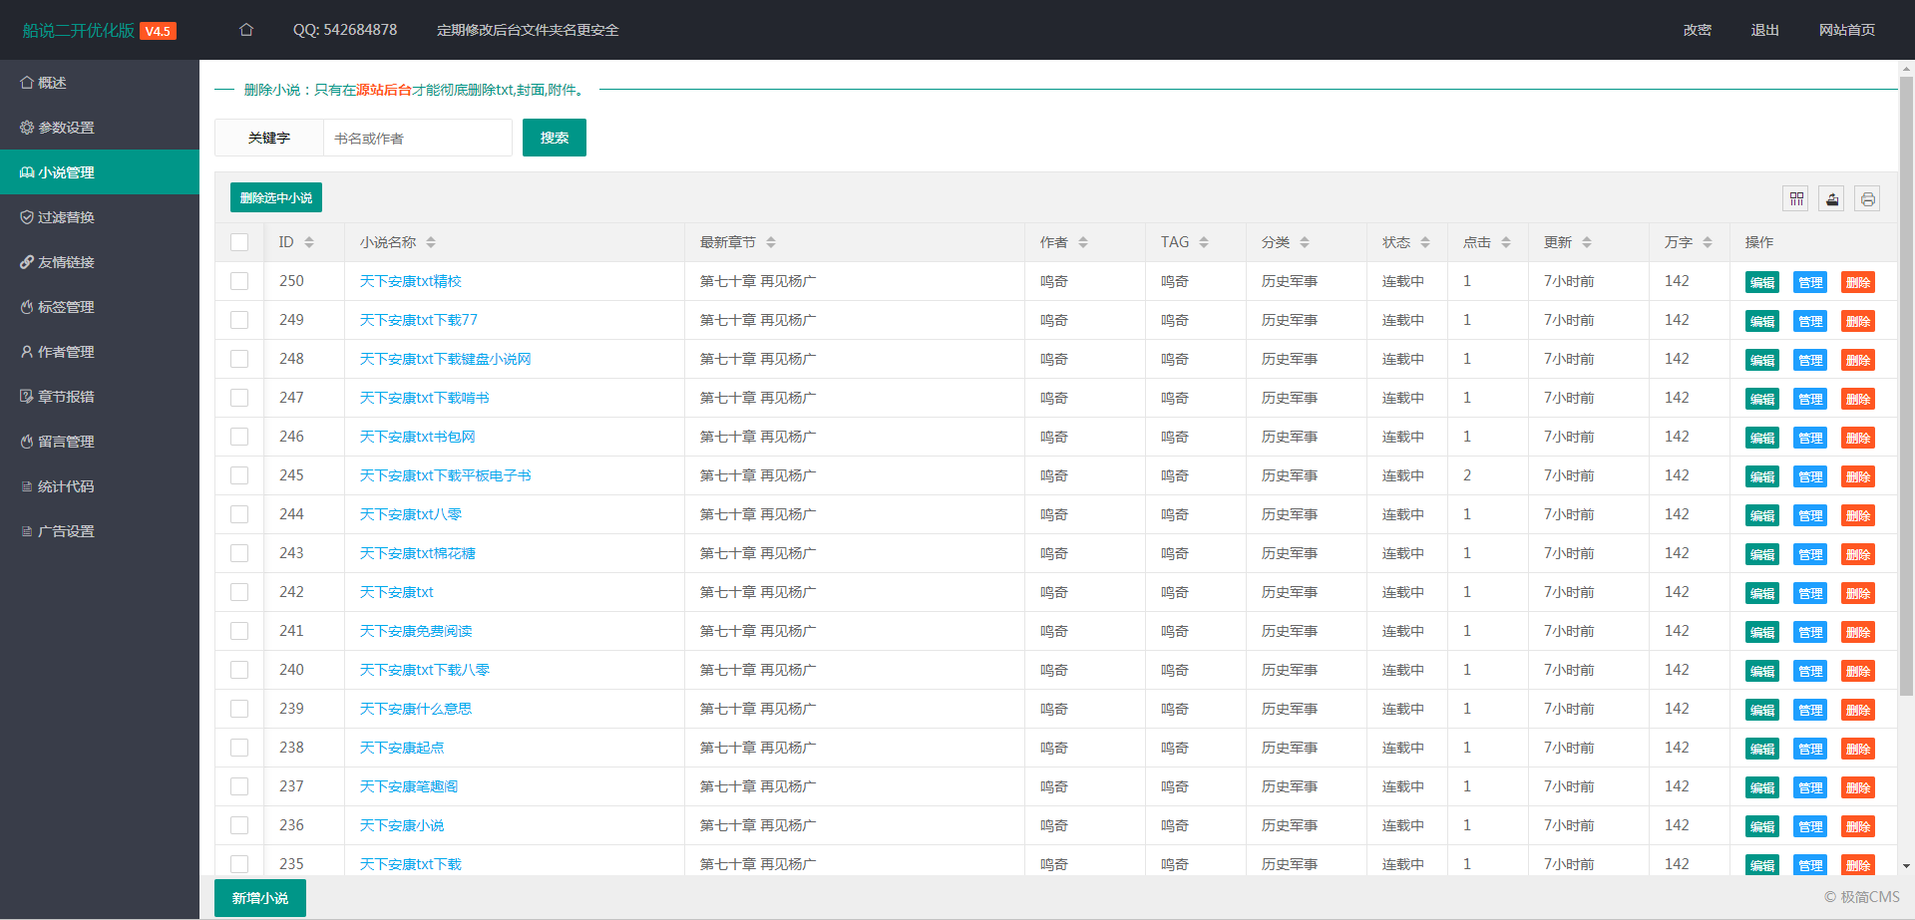Click 退出 to log out
This screenshot has height=920, width=1915.
1765,30
